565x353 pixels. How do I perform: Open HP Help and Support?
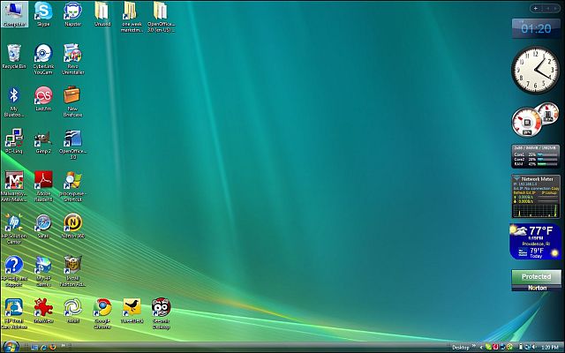pos(14,271)
